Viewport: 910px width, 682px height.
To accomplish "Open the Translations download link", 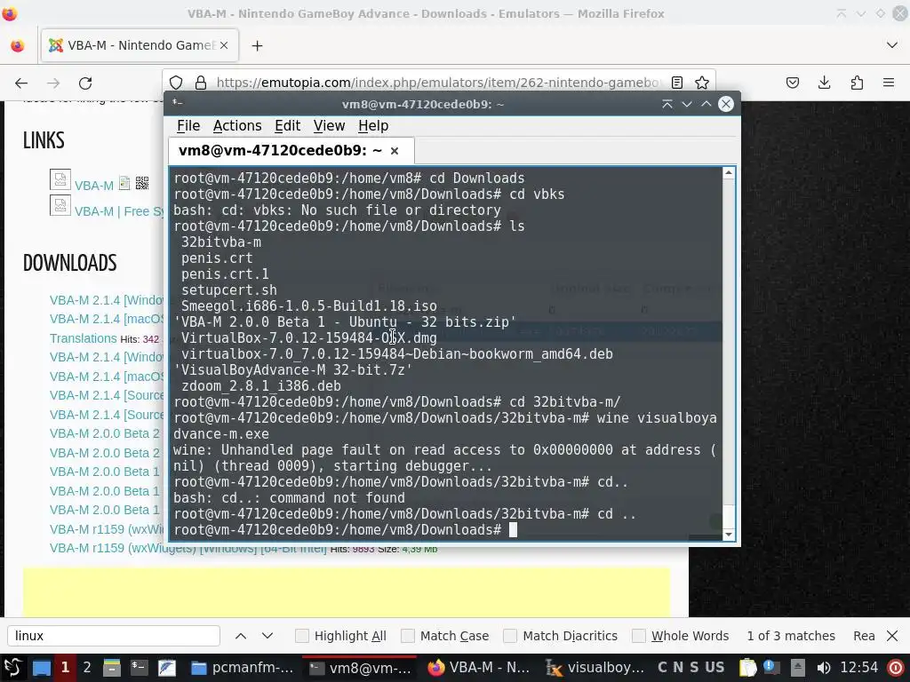I will click(x=83, y=338).
